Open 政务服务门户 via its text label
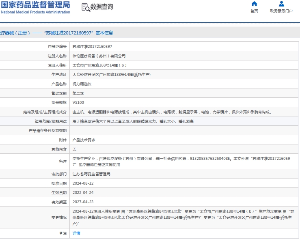This screenshot has width=300, height=241. coord(281,11)
